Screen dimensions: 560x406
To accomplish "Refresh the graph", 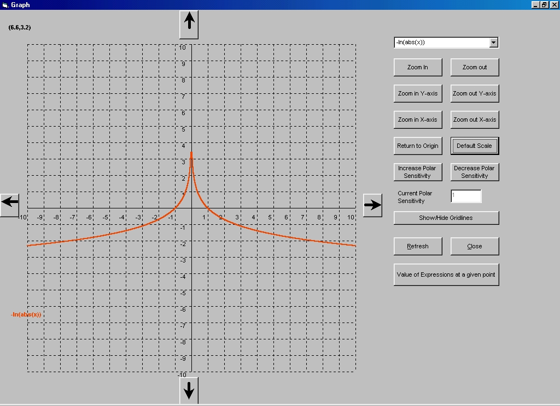I will pyautogui.click(x=418, y=246).
